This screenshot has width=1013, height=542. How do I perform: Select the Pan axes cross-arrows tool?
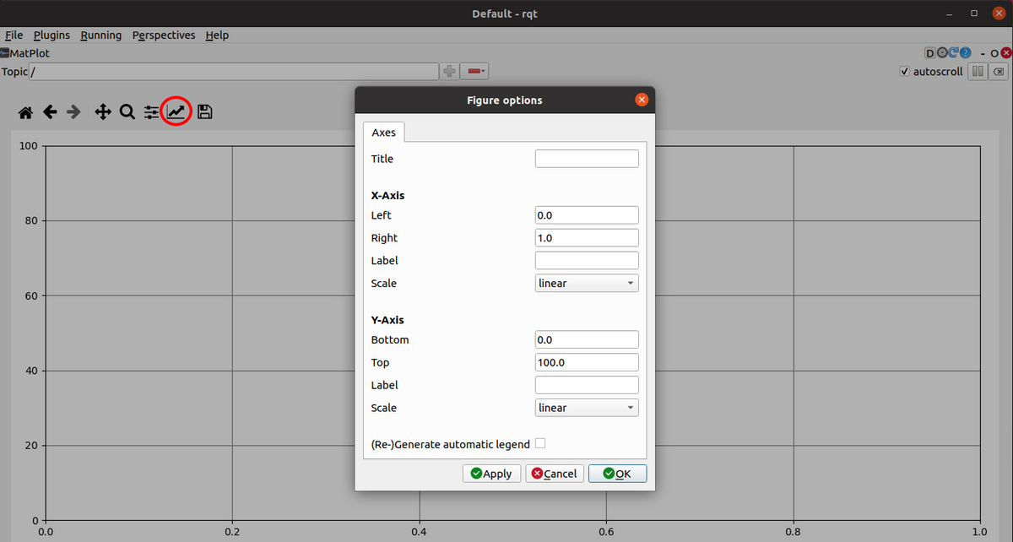pos(103,112)
